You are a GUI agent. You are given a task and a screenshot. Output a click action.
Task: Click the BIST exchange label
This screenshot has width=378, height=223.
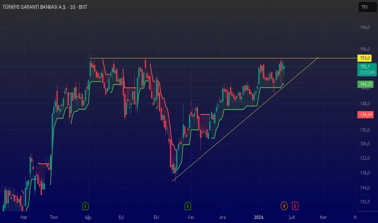83,7
